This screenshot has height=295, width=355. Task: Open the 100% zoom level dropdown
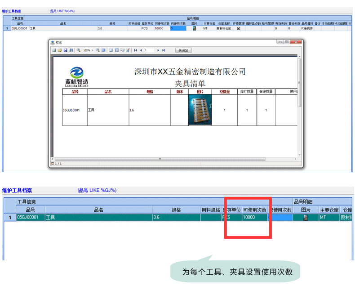[x=93, y=50]
